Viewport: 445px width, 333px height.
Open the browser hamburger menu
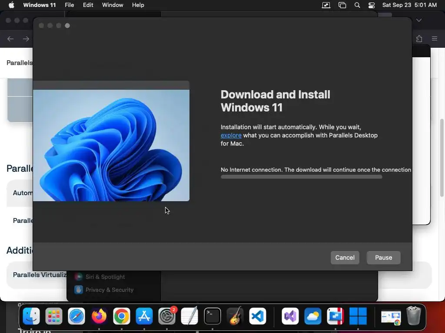coord(435,39)
